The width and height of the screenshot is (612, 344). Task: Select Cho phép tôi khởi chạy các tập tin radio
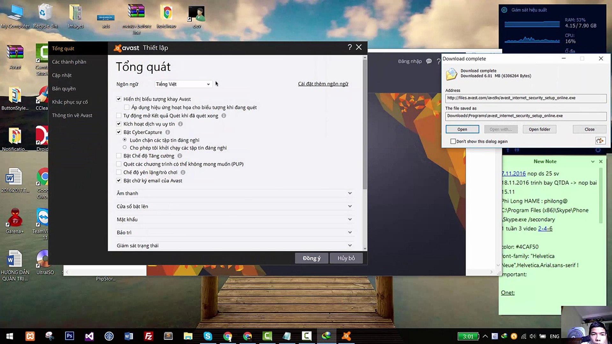[125, 147]
